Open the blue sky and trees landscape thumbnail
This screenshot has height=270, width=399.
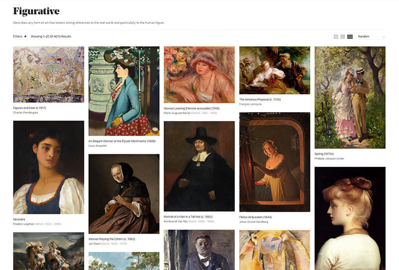[124, 261]
